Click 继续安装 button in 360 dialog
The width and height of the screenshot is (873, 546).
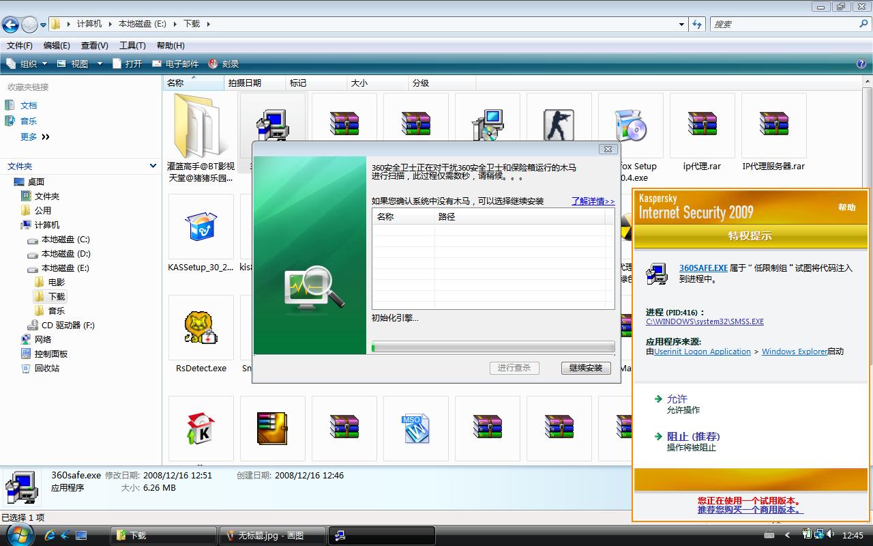pos(586,368)
